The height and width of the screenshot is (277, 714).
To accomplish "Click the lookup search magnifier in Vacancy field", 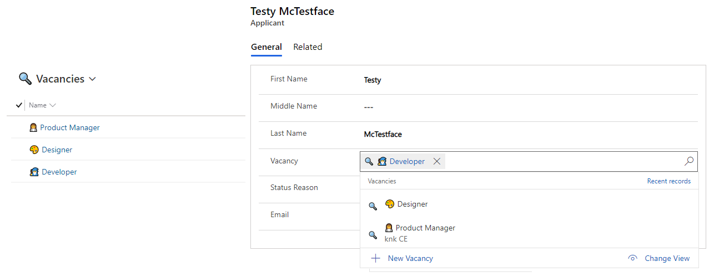I will (x=689, y=161).
